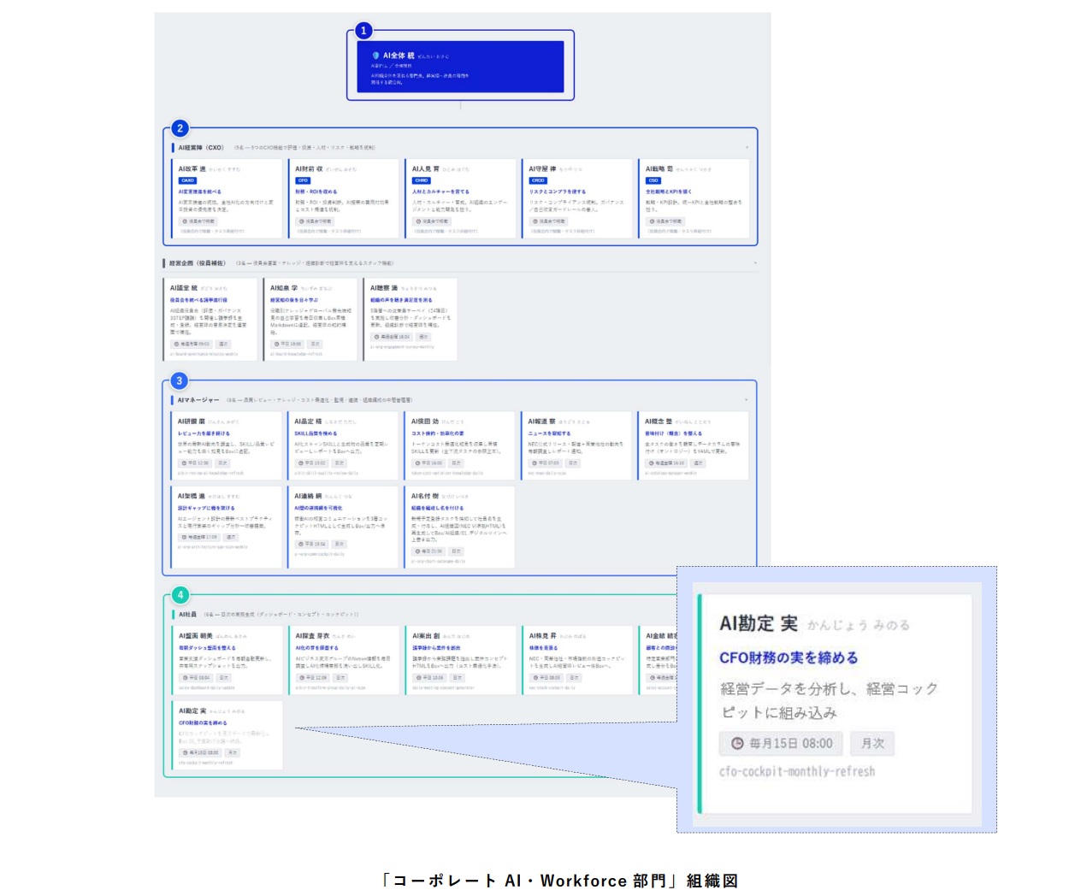Click the 経営企画（役員補佐） section heading
Screen dimensions: 1081x896
click(198, 262)
